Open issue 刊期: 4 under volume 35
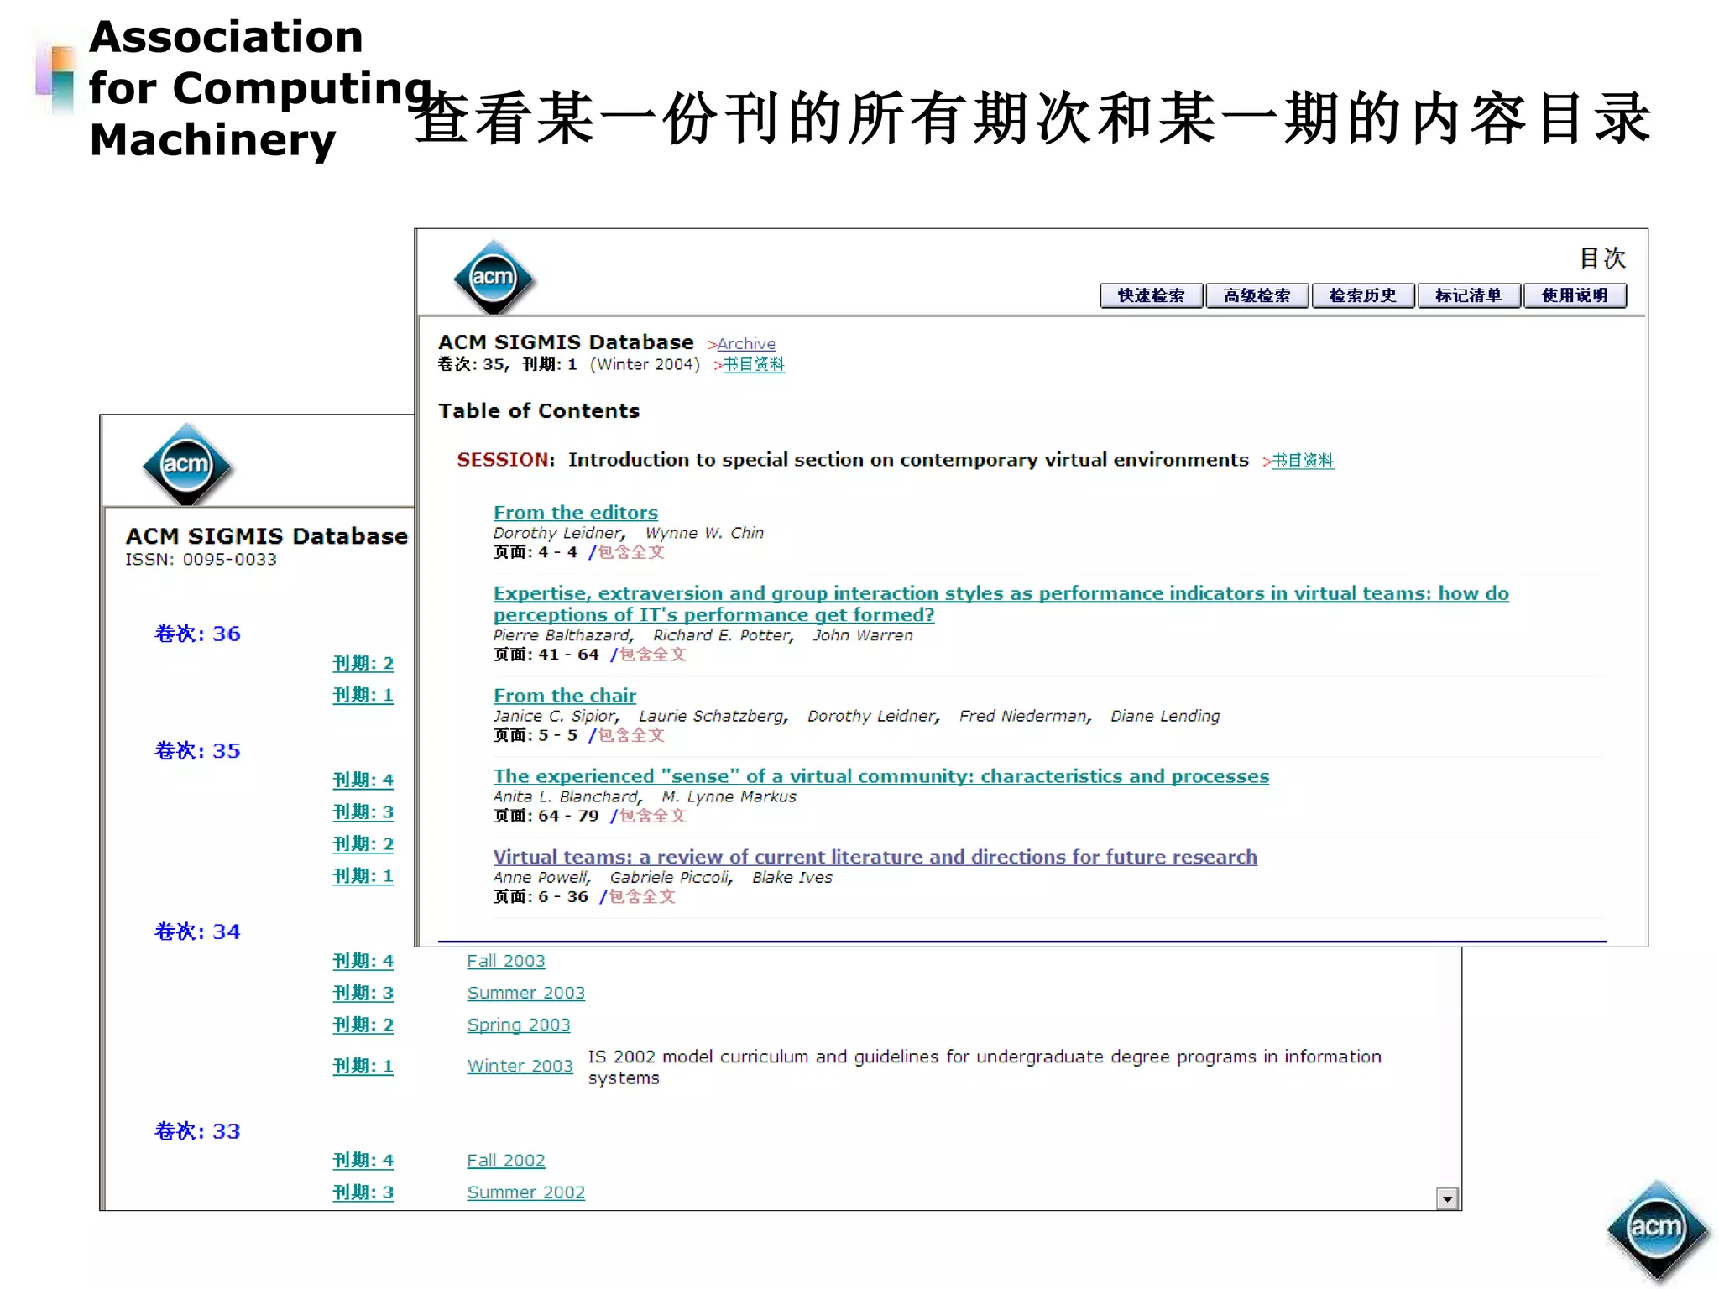The width and height of the screenshot is (1719, 1289). tap(363, 780)
